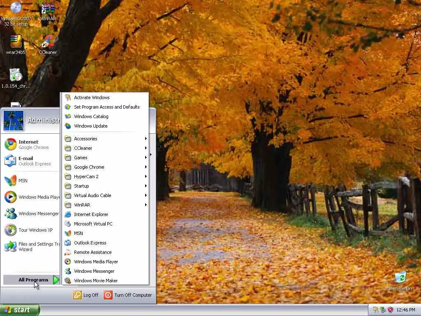Expand the Startup program folder
The height and width of the screenshot is (316, 421).
click(x=106, y=186)
